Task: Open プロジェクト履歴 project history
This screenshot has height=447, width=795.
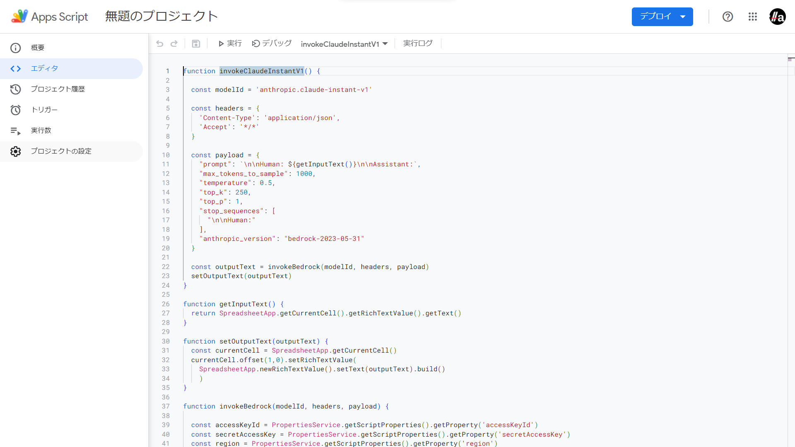Action: [58, 89]
